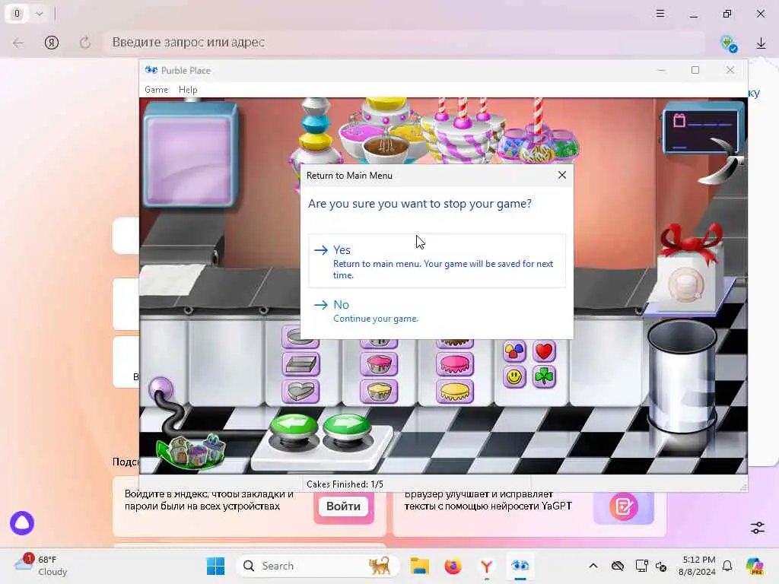Click the Yandex home Я icon
Image resolution: width=779 pixels, height=584 pixels.
click(x=52, y=43)
